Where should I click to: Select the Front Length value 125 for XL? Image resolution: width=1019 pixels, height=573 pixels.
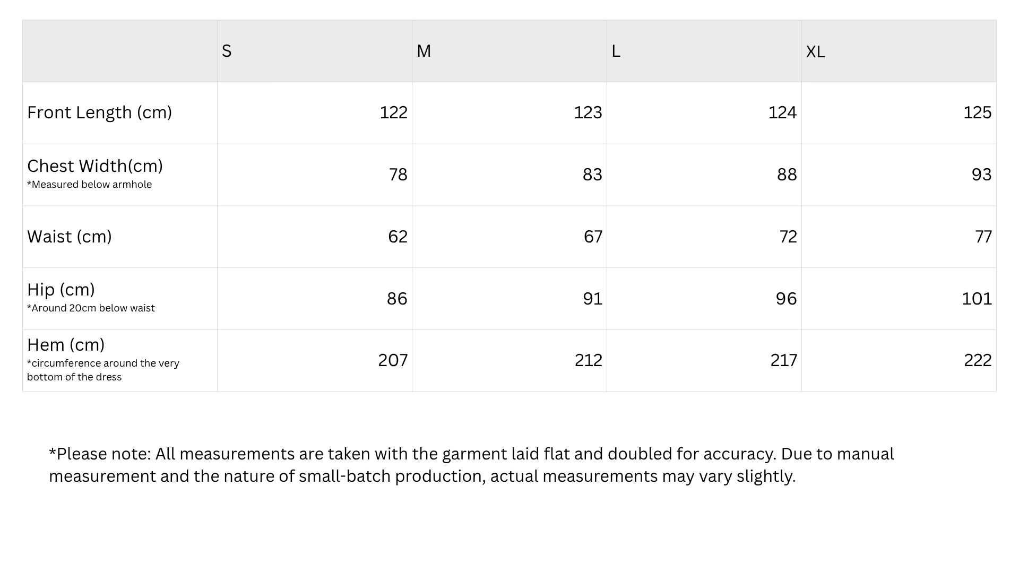[977, 112]
